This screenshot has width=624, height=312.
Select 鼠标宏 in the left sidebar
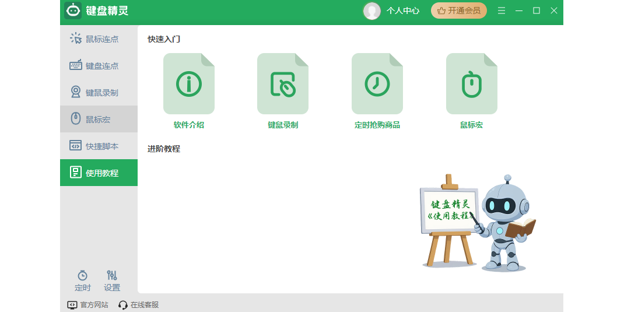tap(99, 120)
